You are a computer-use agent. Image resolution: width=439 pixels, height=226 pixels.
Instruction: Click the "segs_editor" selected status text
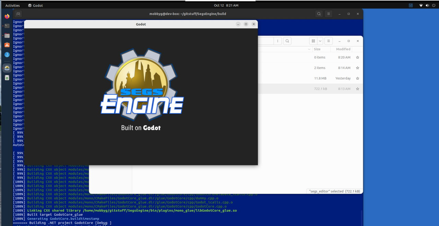coord(334,191)
